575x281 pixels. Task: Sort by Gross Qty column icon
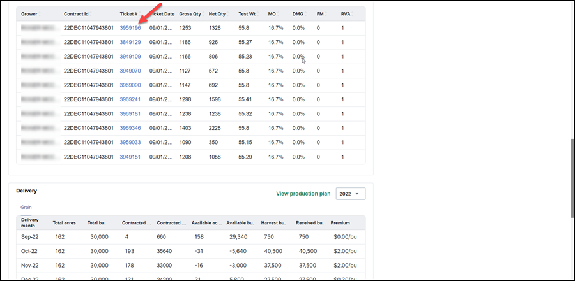point(203,14)
